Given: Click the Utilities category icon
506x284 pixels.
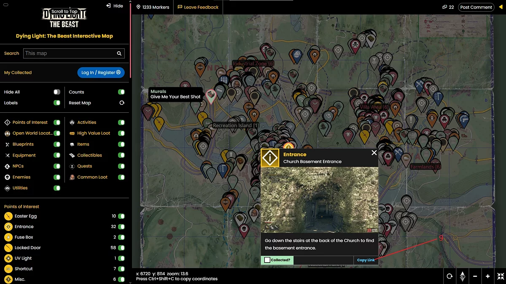Looking at the screenshot, I should tap(7, 188).
